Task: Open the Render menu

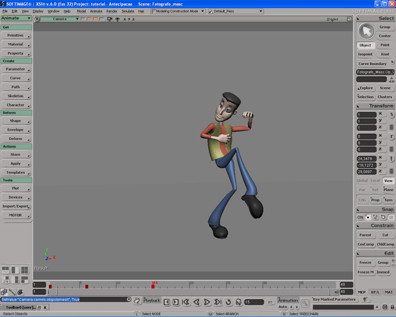Action: click(111, 11)
